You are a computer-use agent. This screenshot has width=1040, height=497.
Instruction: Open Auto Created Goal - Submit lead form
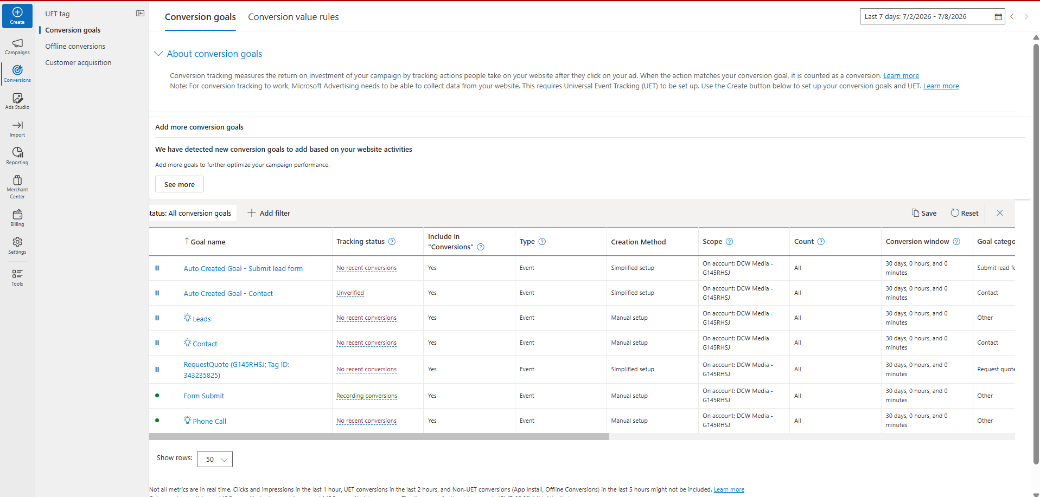(x=243, y=268)
